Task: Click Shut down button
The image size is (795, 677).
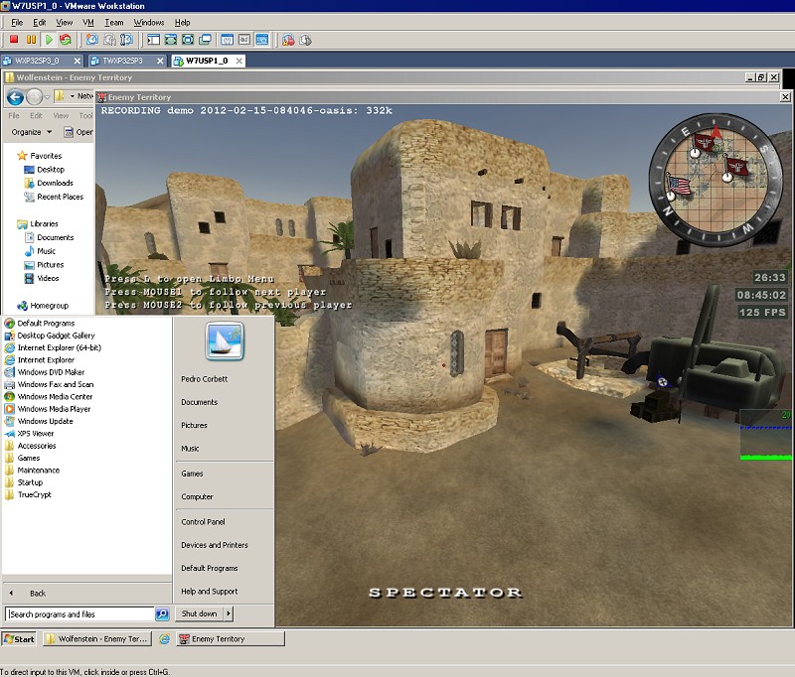Action: click(200, 613)
